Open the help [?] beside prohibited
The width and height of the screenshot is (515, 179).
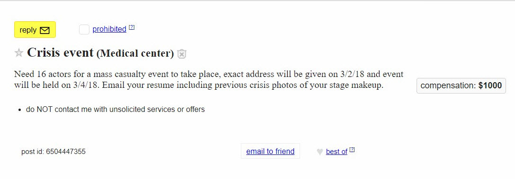pyautogui.click(x=132, y=27)
